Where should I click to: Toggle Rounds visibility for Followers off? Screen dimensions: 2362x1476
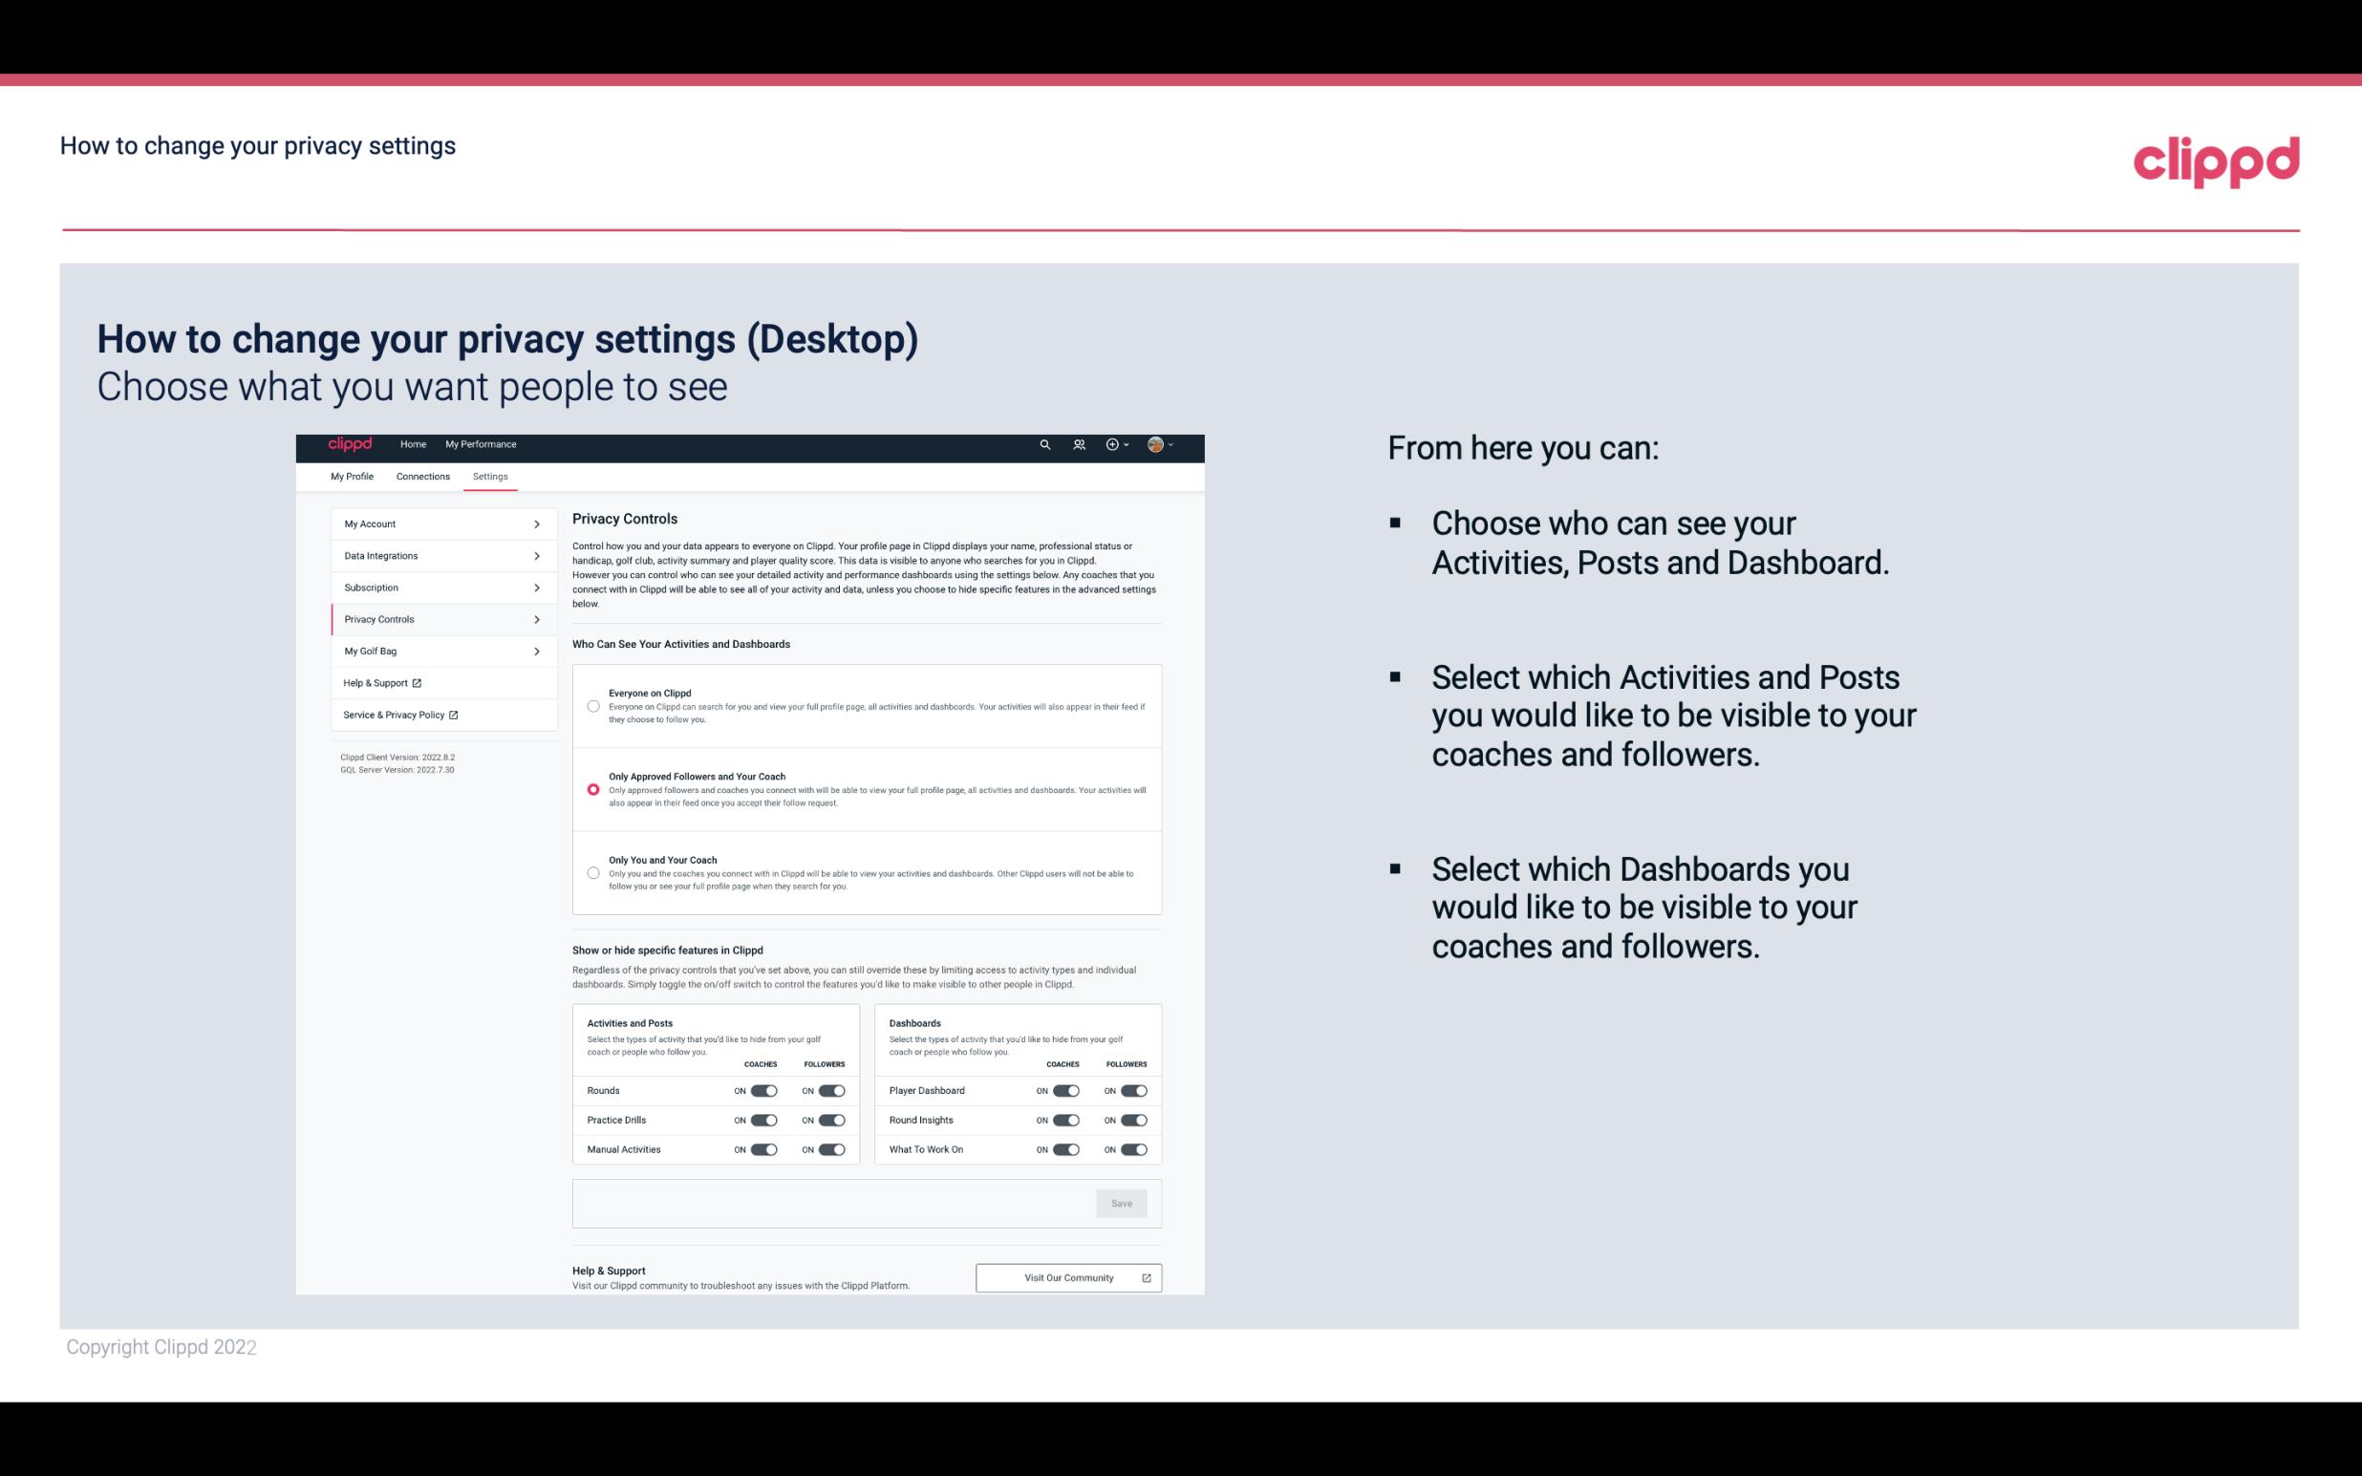pos(831,1090)
